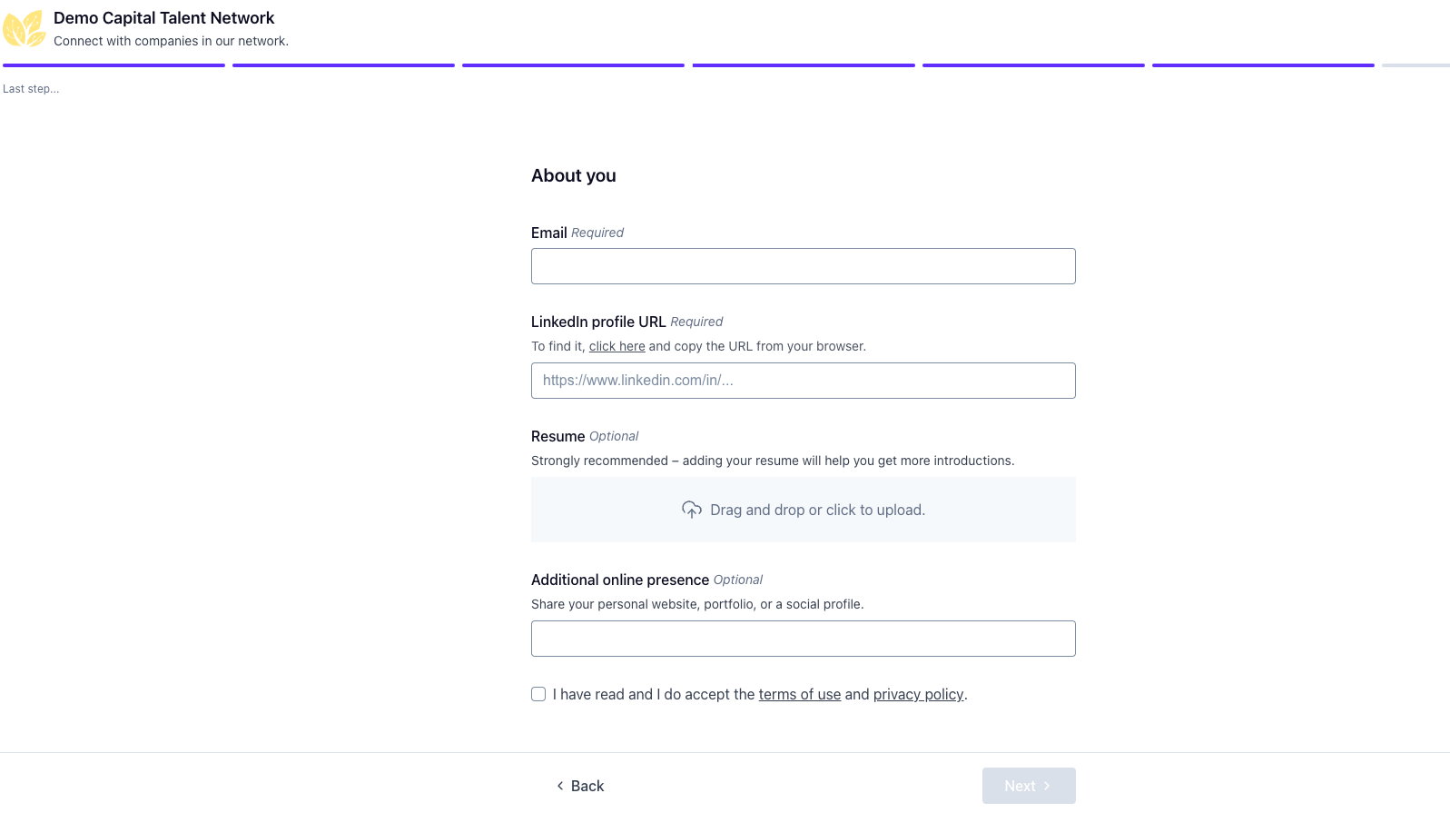Click the first progress step bar

(113, 65)
